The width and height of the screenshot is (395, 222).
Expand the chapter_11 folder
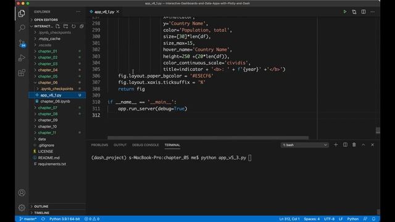tap(47, 133)
